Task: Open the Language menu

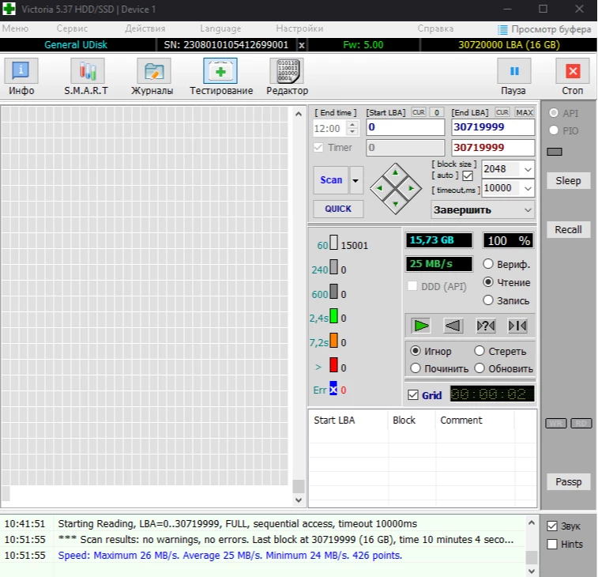Action: [x=220, y=28]
